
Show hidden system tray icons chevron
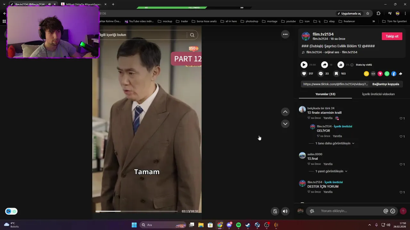(x=369, y=225)
